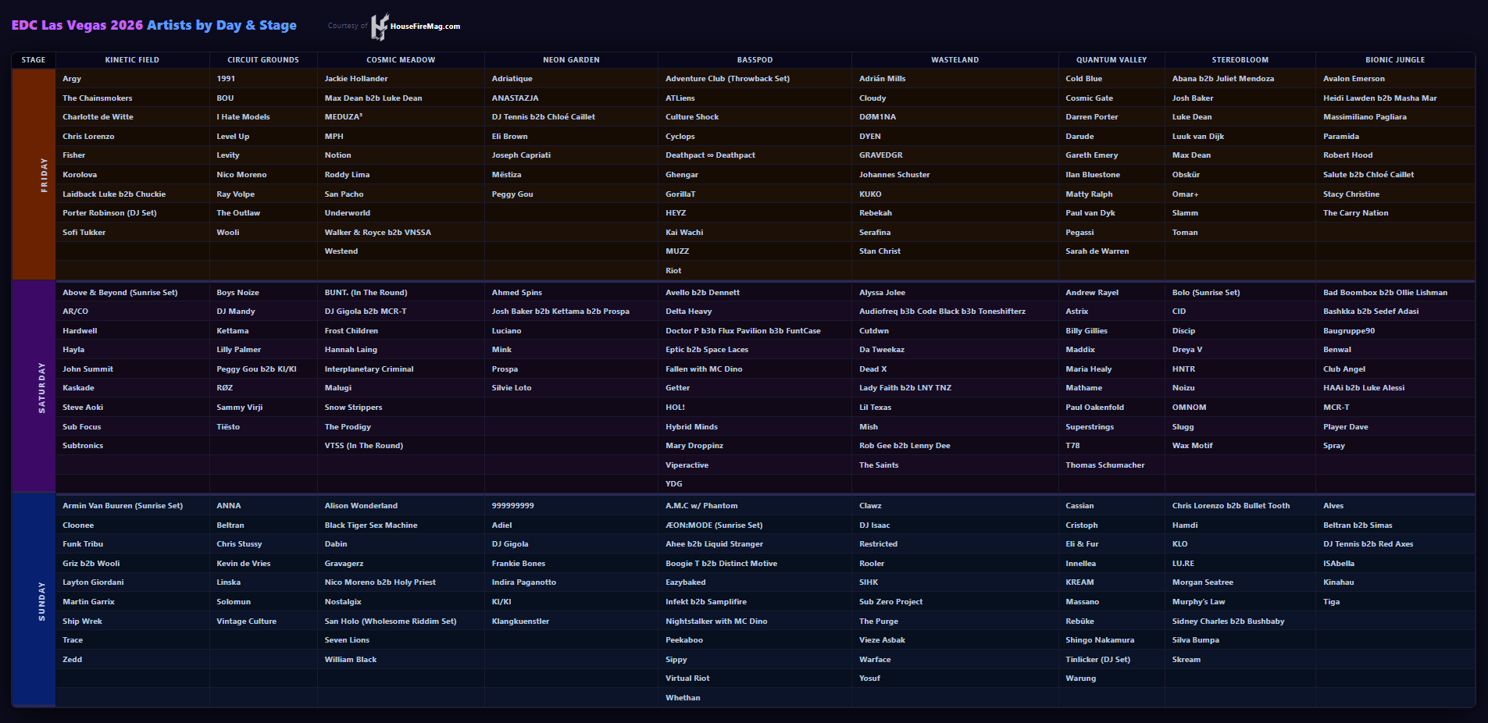This screenshot has height=723, width=1488.
Task: Open the HouseFireMag.com link
Action: 425,27
